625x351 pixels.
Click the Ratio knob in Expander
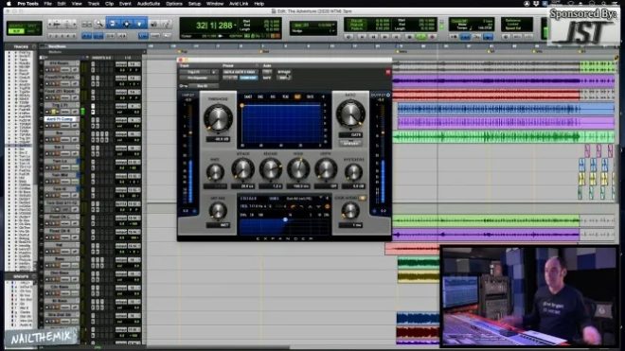(350, 114)
